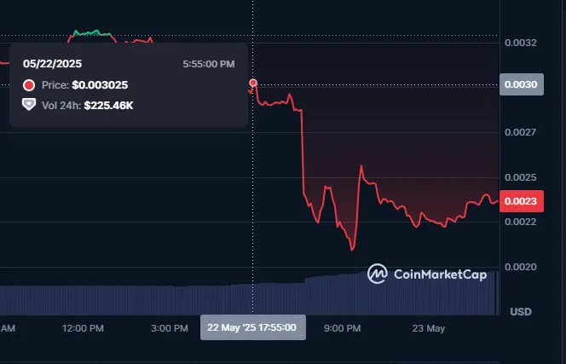The image size is (566, 364).
Task: Click the USD currency label
Action: coord(521,311)
